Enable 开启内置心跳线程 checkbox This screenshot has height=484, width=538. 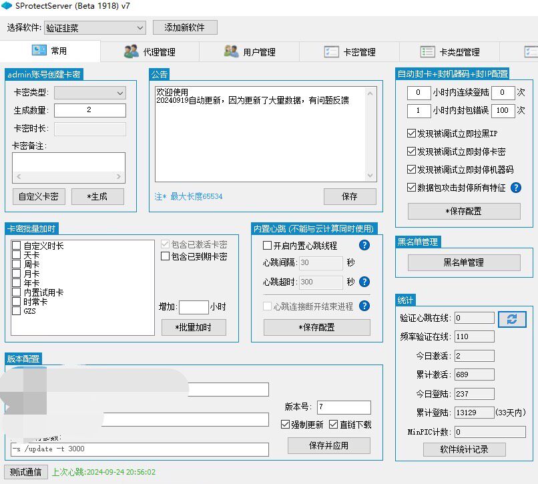point(267,245)
